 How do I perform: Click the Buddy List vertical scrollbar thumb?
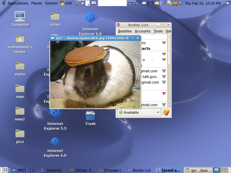coord(169,51)
